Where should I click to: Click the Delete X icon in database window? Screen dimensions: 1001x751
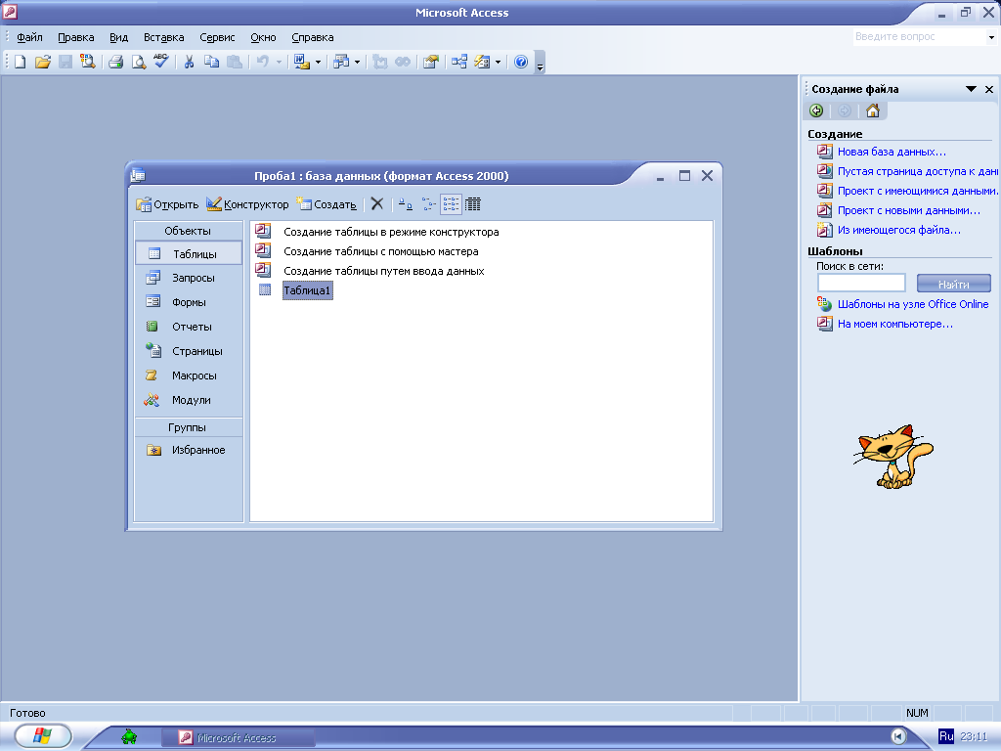(x=377, y=204)
